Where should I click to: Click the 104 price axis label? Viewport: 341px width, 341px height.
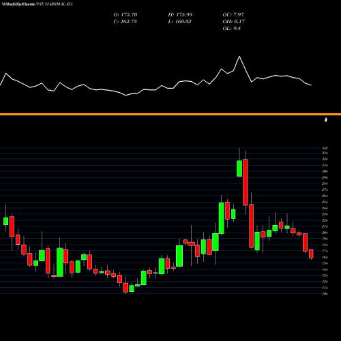click(325, 294)
